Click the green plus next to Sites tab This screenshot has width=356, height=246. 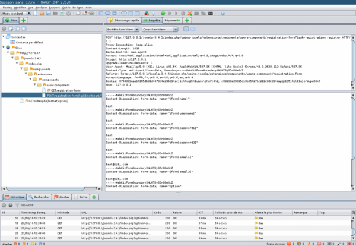(x=23, y=20)
